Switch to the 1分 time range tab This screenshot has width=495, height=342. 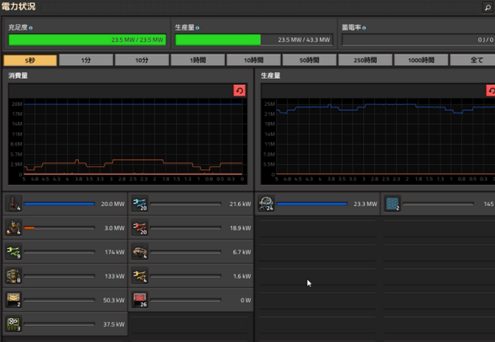86,60
